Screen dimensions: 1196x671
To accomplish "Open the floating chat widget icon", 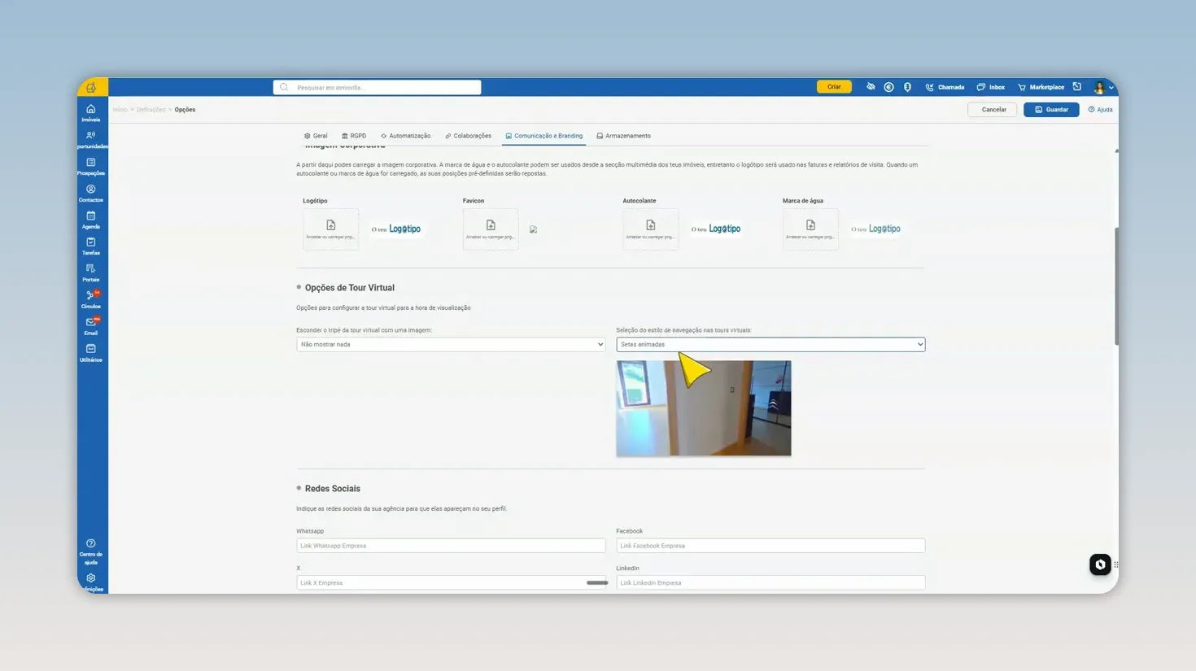I will click(x=1100, y=564).
